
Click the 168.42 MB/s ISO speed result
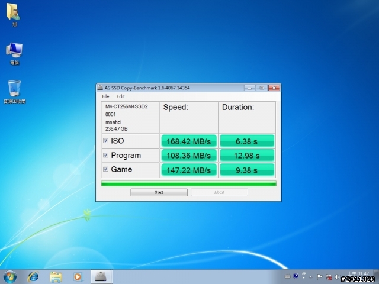189,141
